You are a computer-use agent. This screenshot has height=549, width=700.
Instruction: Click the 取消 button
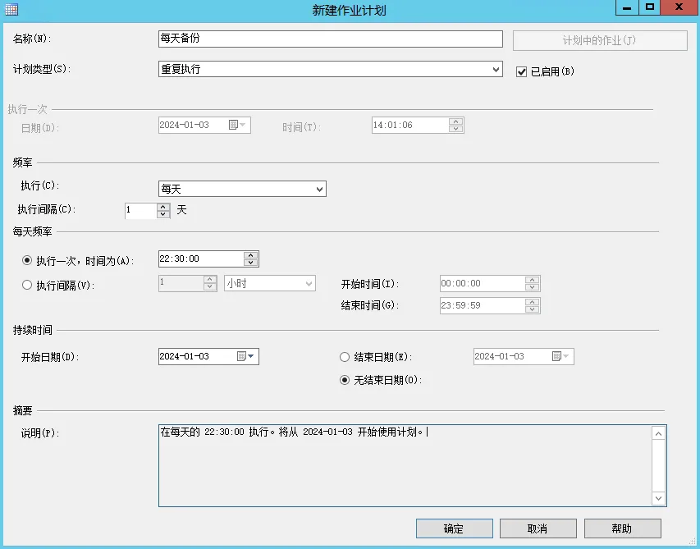pos(538,528)
